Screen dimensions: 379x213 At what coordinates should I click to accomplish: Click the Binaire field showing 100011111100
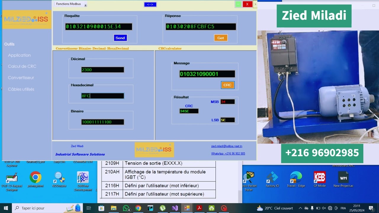[102, 122]
